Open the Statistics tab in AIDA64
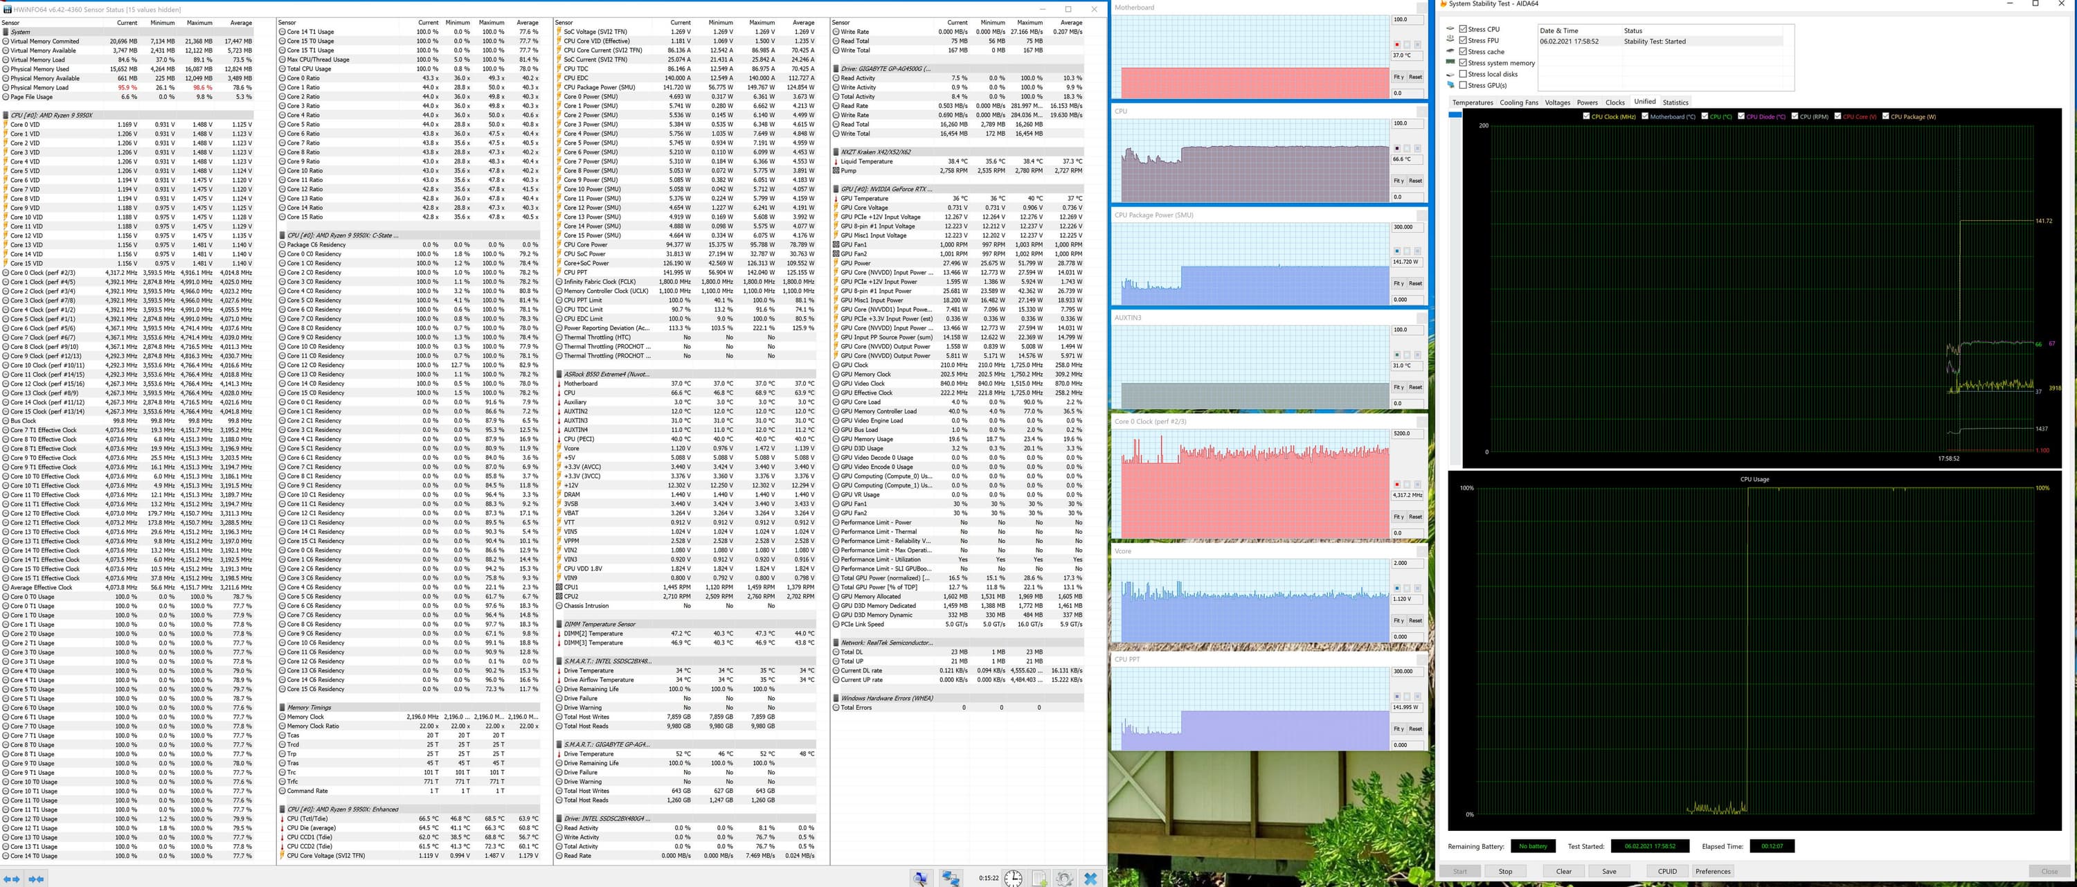2077x887 pixels. (x=1675, y=102)
